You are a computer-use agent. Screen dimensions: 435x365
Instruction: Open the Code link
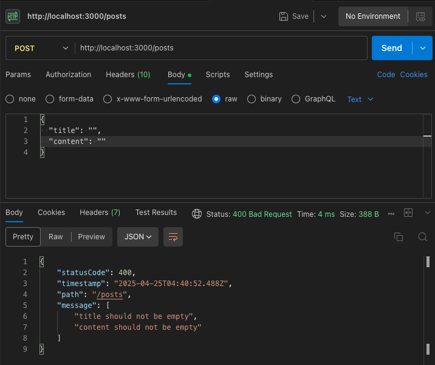click(386, 75)
